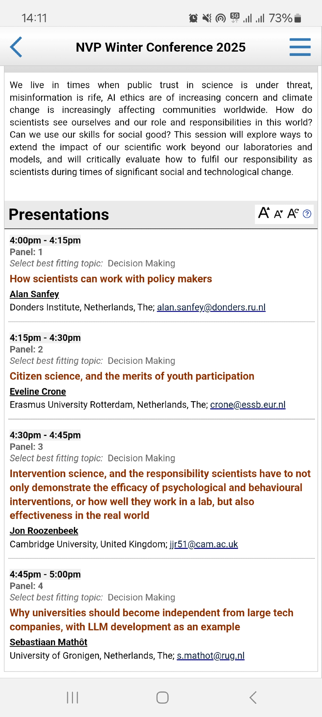This screenshot has height=717, width=322.
Task: Open author Eveline Crone's profile
Action: click(x=38, y=391)
